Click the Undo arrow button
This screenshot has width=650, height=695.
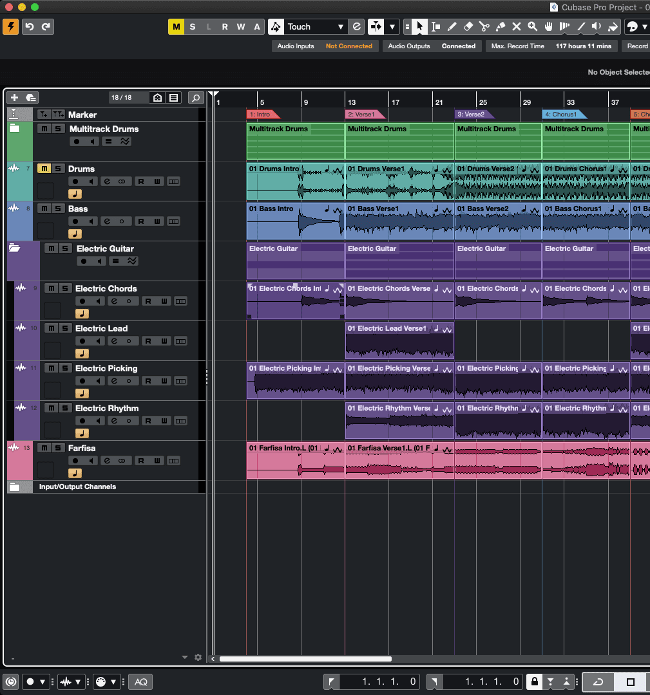coord(30,26)
